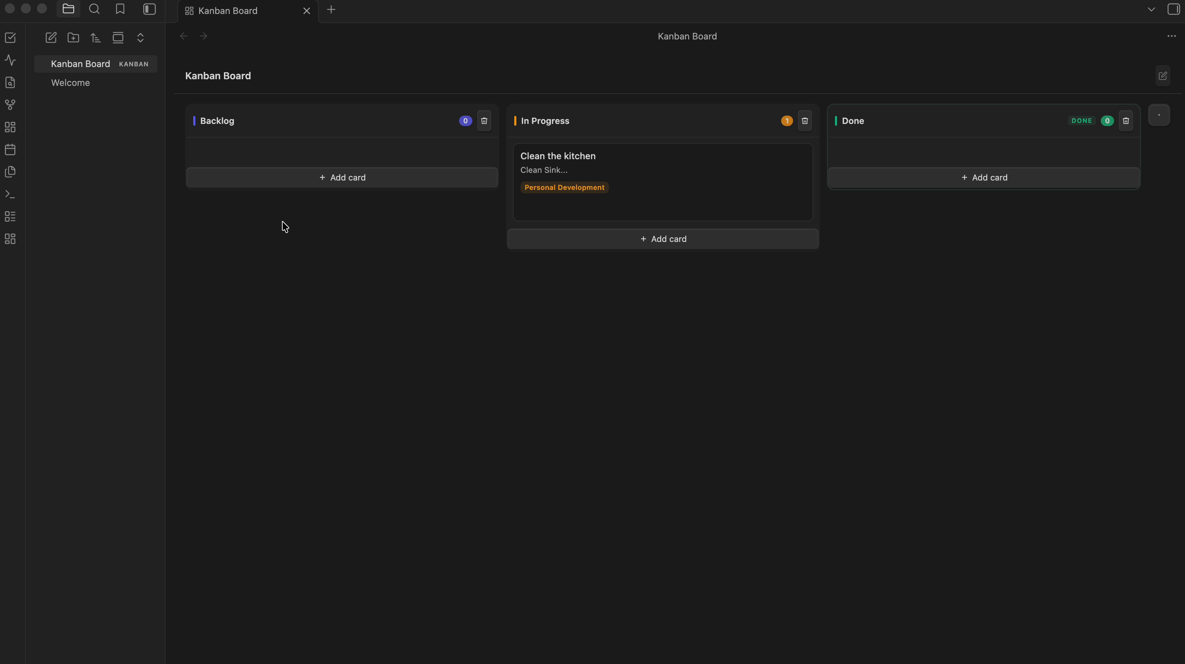This screenshot has width=1185, height=664.
Task: Open the more options ellipsis menu
Action: [x=1172, y=36]
